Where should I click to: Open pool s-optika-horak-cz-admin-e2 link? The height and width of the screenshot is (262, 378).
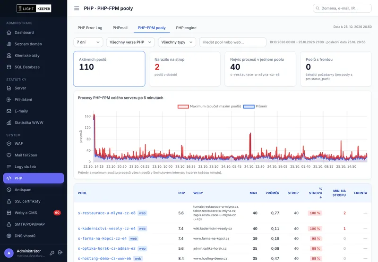(107, 248)
